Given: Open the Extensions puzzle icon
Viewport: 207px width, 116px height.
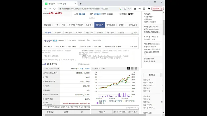Looking at the screenshot, I should point(135,9).
